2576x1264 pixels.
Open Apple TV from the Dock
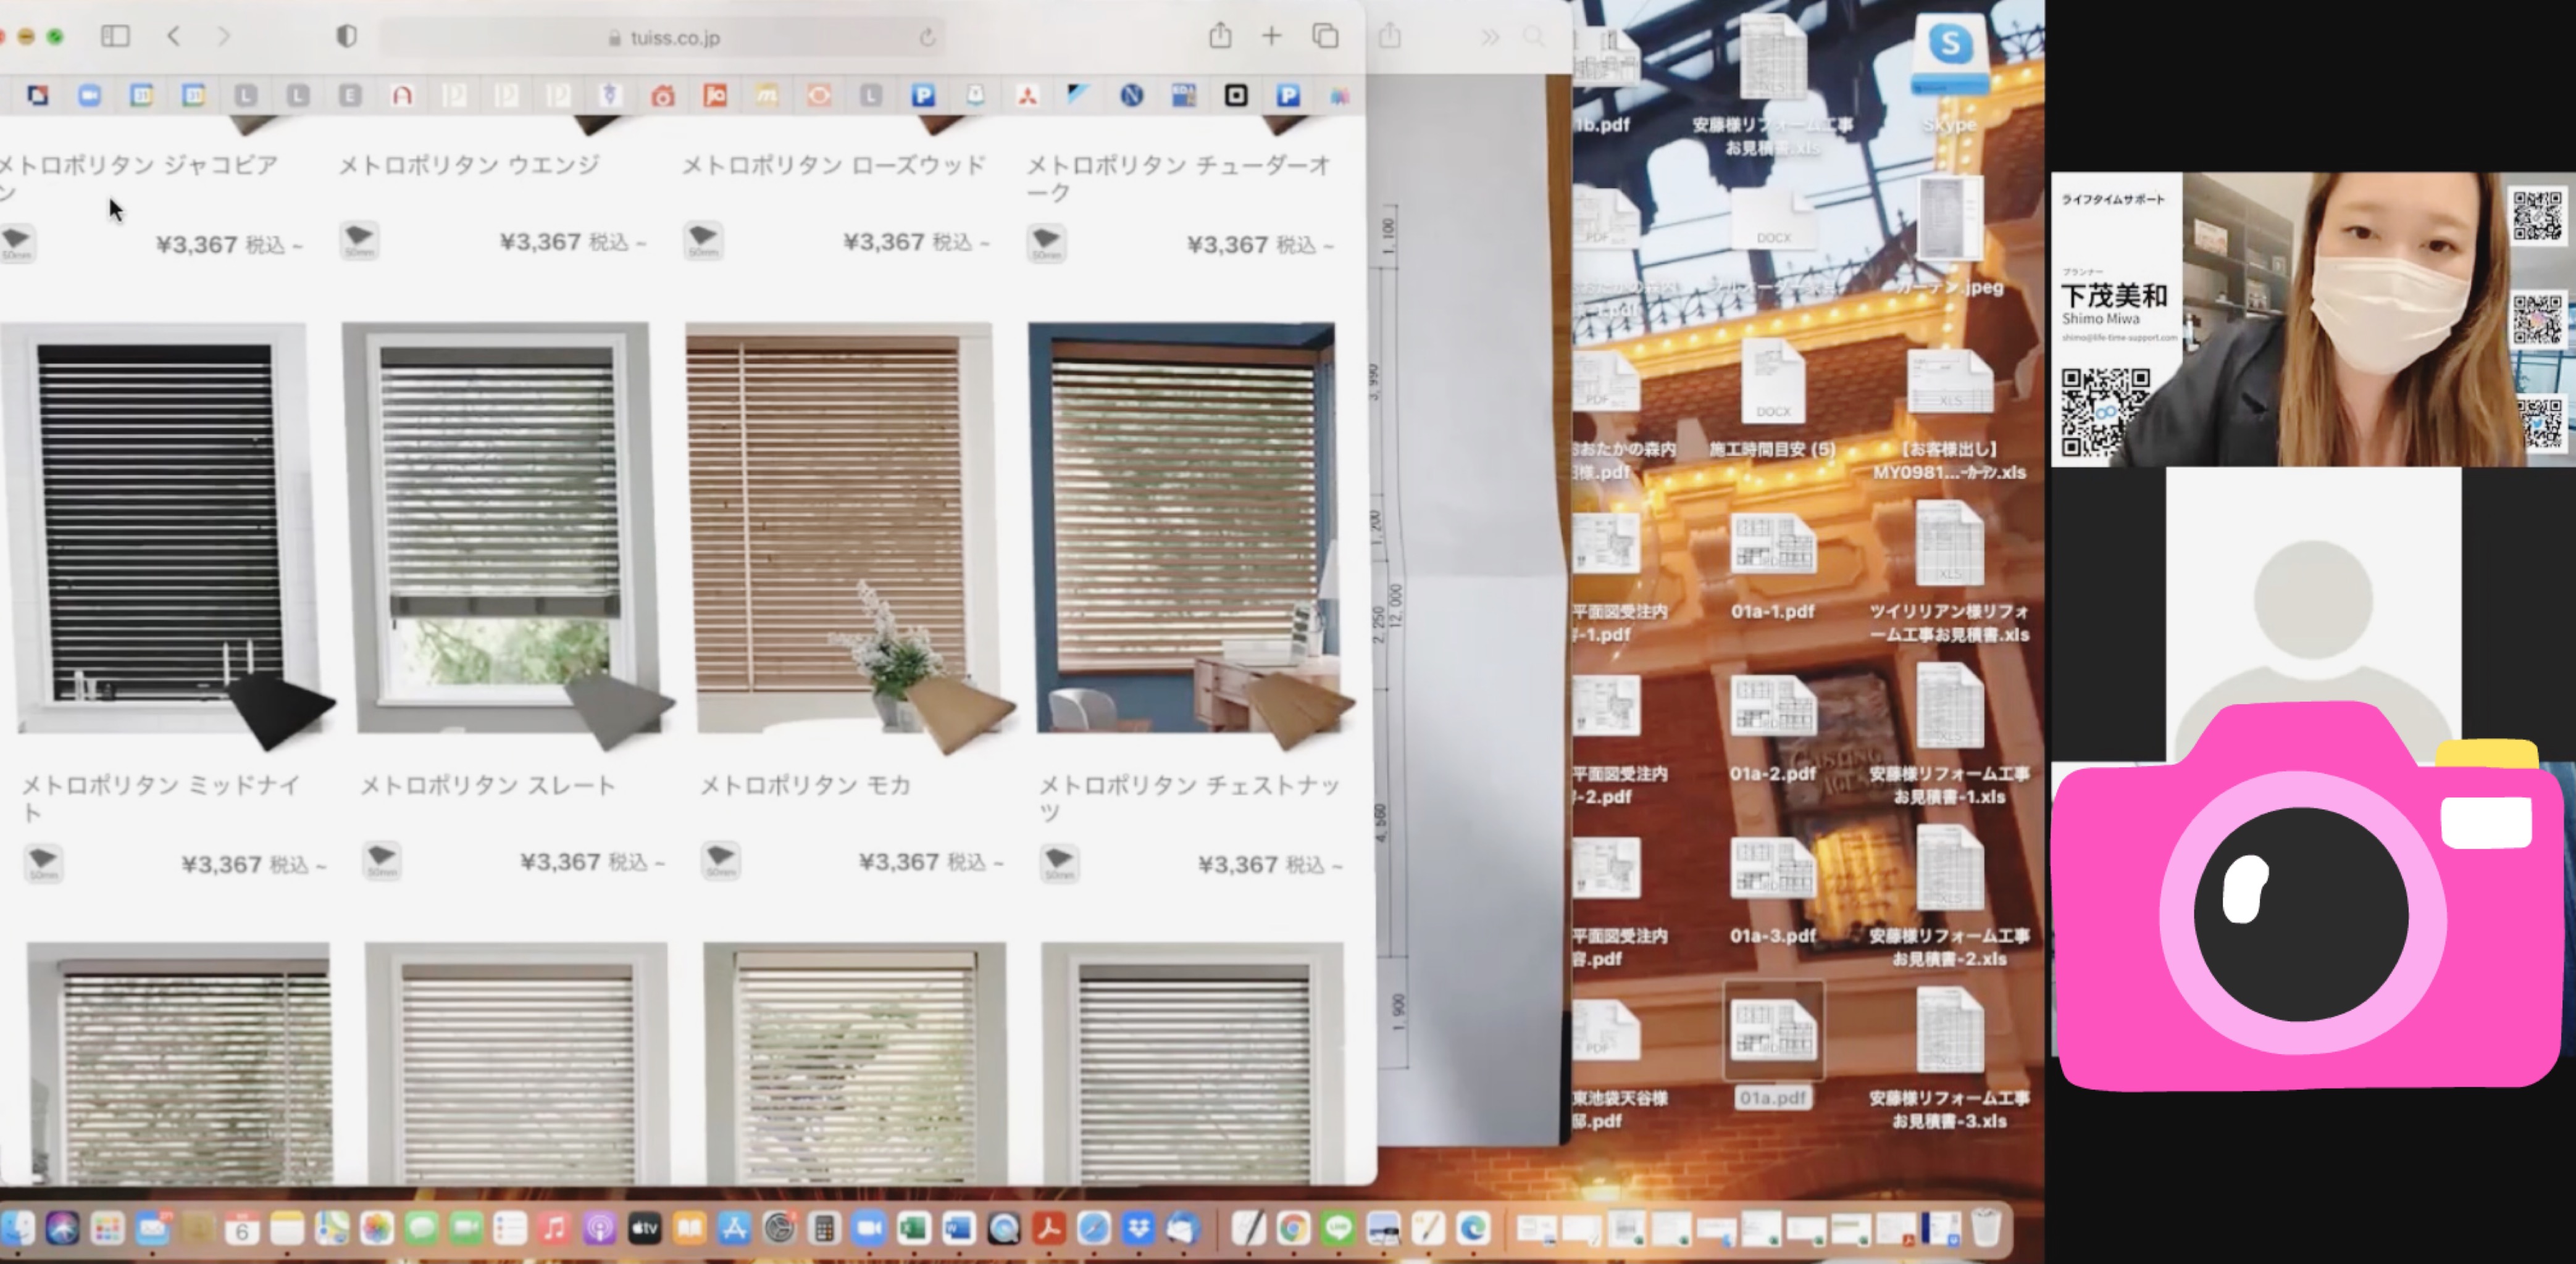645,1228
